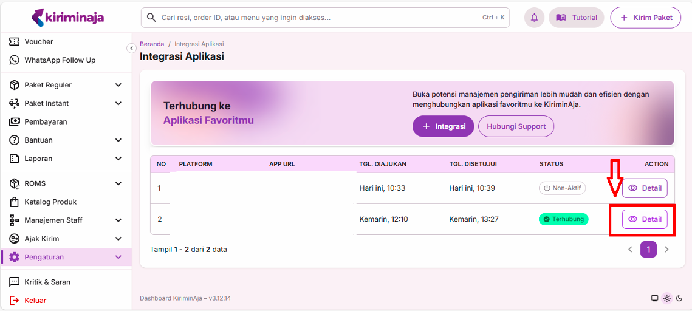692x311 pixels.
Task: Open Kritik & Saran feedback icon
Action: [x=14, y=282]
